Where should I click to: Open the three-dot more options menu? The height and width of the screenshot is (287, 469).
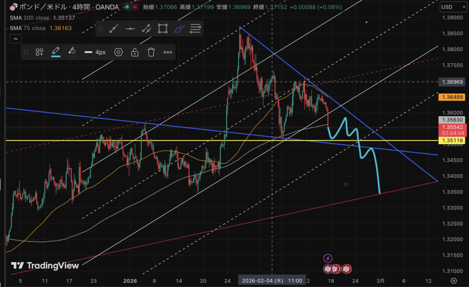(168, 52)
